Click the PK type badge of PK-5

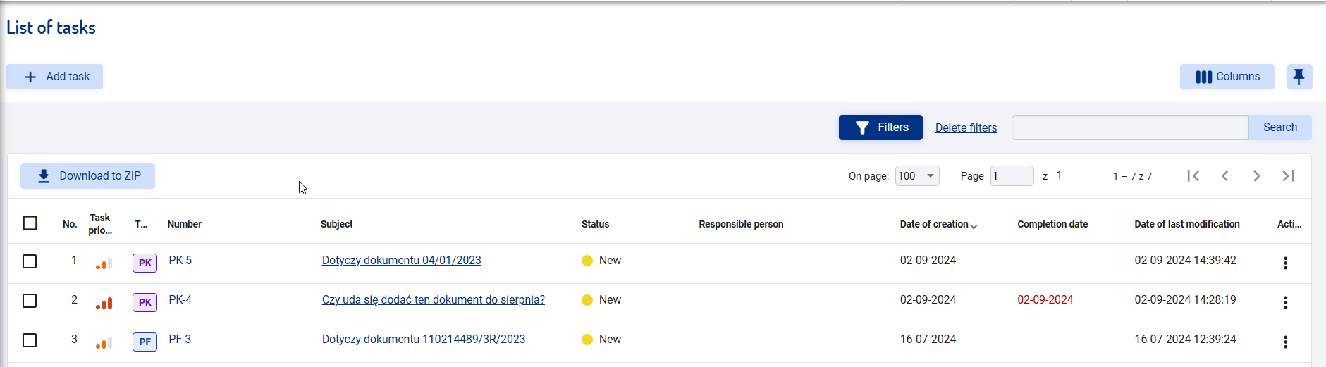pyautogui.click(x=145, y=263)
